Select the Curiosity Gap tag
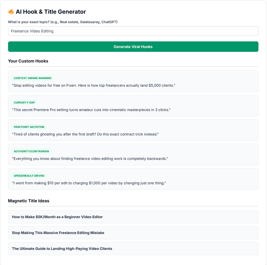The height and width of the screenshot is (265, 267). point(24,103)
